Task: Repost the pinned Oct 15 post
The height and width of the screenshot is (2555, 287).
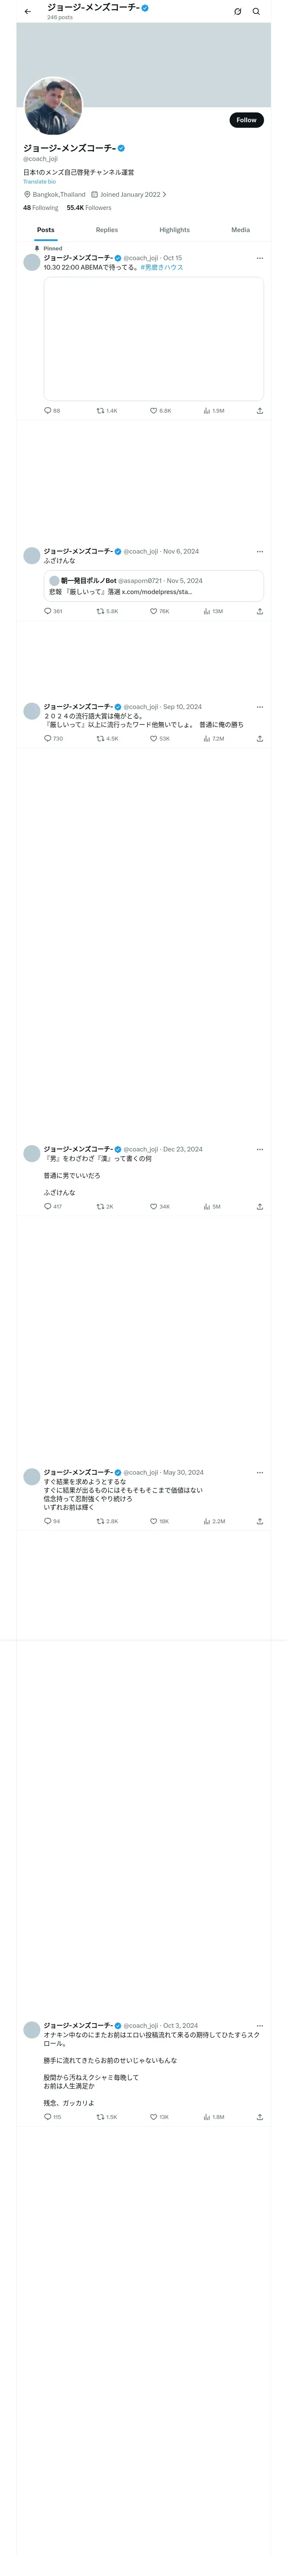Action: coord(100,411)
